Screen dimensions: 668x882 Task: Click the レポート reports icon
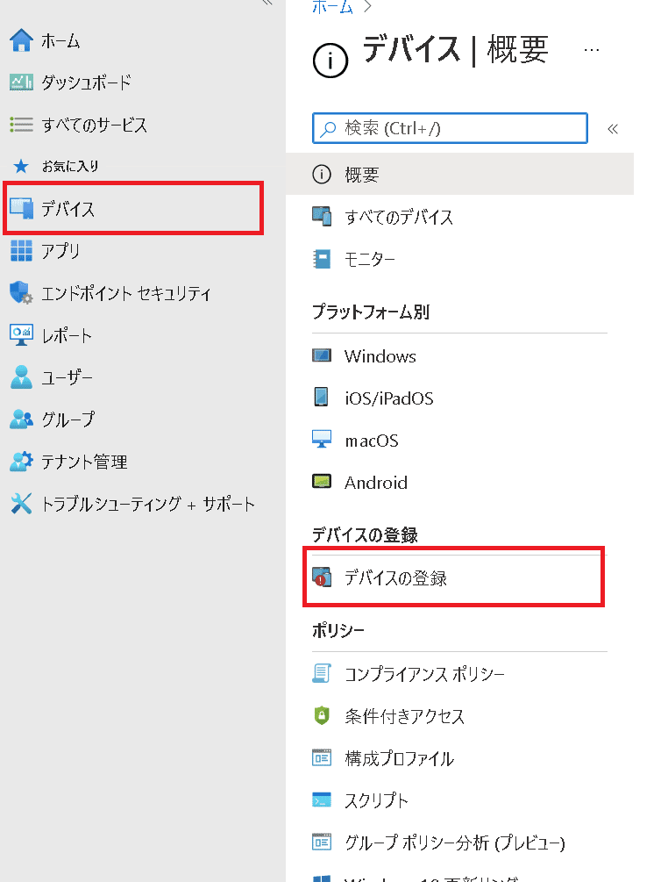(x=21, y=335)
